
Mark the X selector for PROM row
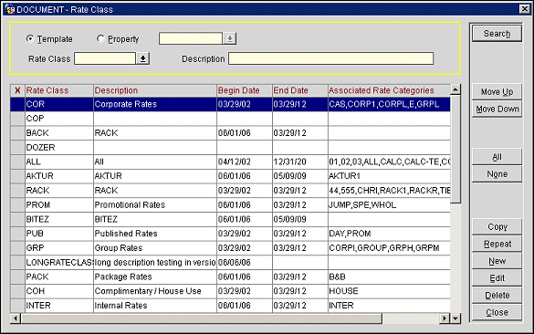point(17,204)
